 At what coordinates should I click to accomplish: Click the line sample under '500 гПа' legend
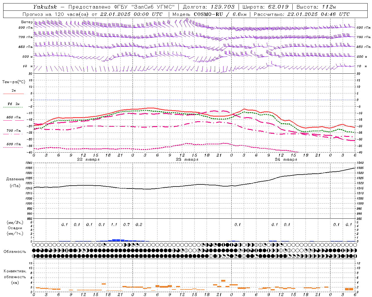13,147
